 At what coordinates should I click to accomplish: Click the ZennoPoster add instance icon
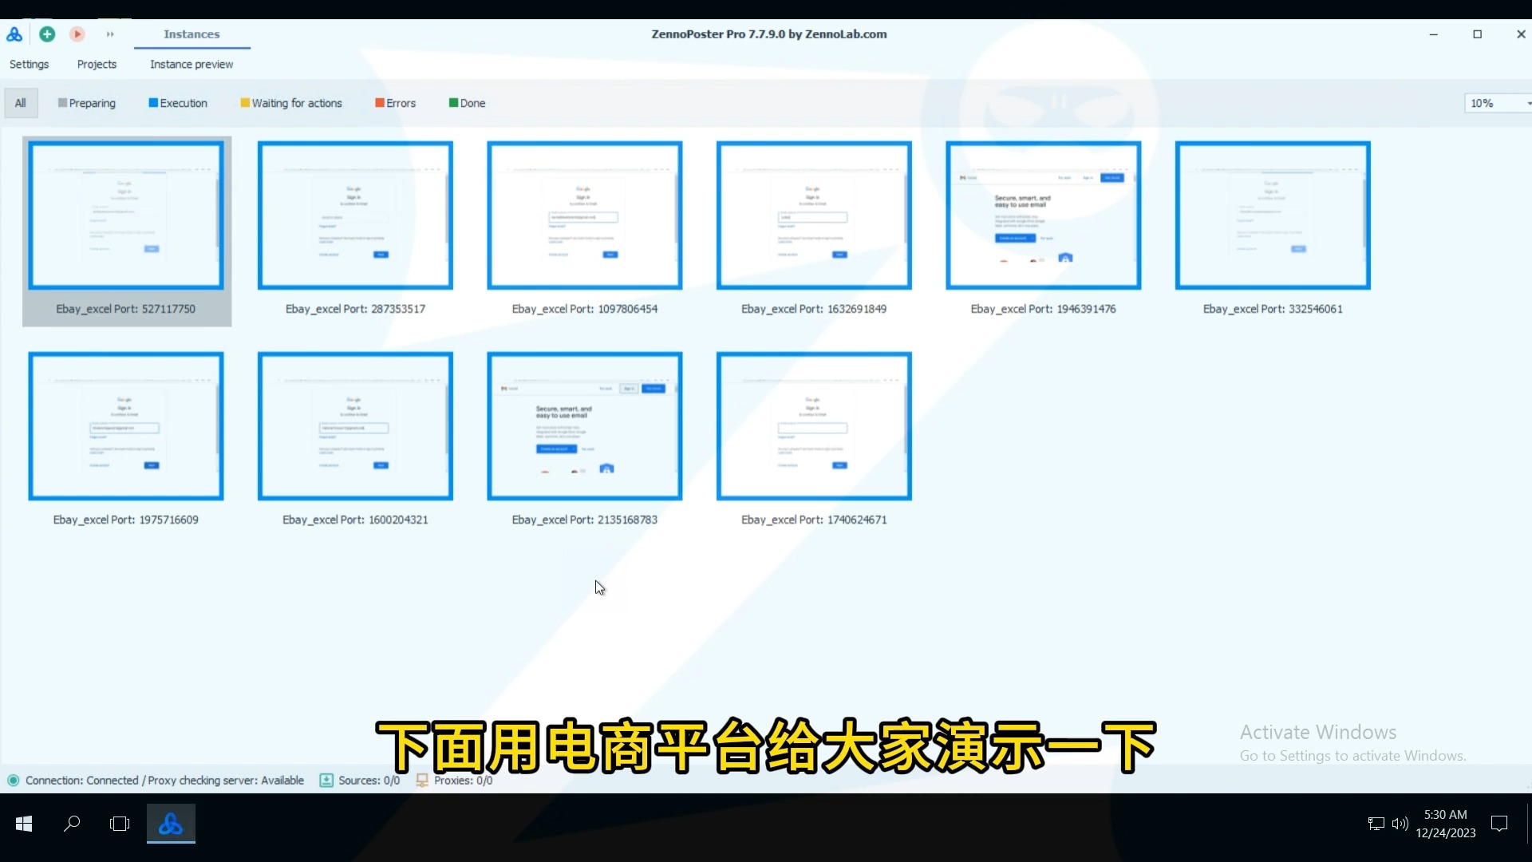(x=46, y=34)
